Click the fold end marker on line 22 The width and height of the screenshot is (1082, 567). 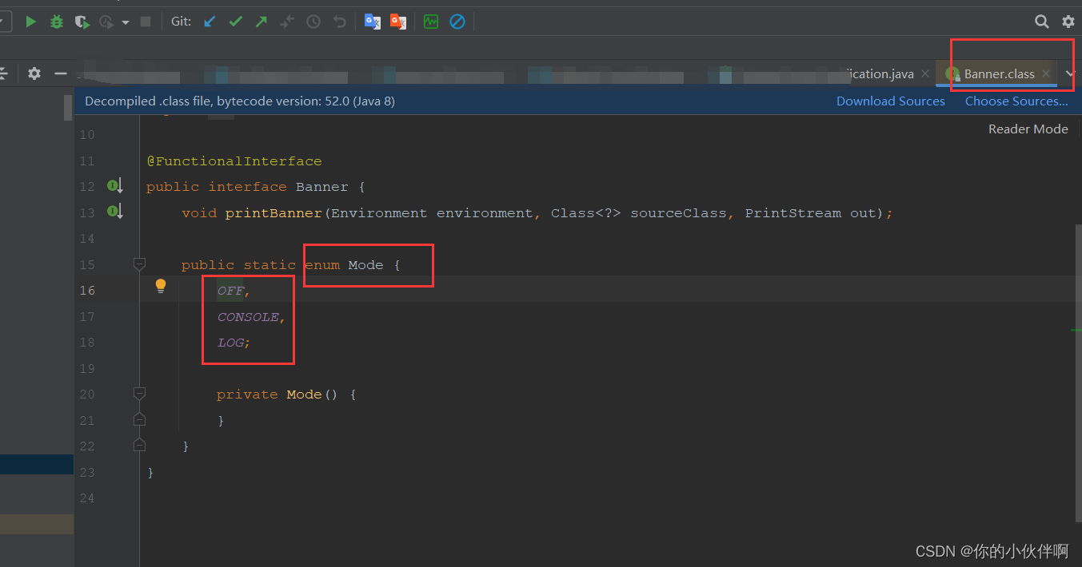(x=139, y=445)
